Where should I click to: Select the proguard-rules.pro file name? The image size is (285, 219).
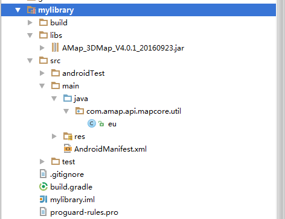click(84, 212)
